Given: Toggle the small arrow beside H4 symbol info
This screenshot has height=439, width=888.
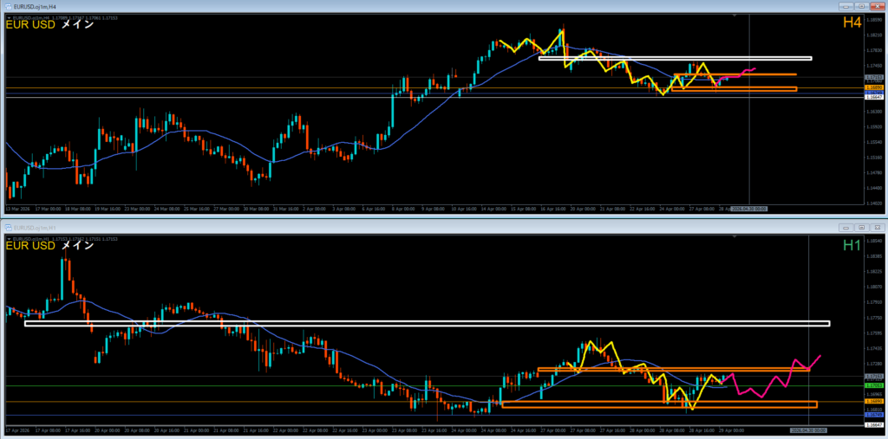Looking at the screenshot, I should 9,18.
